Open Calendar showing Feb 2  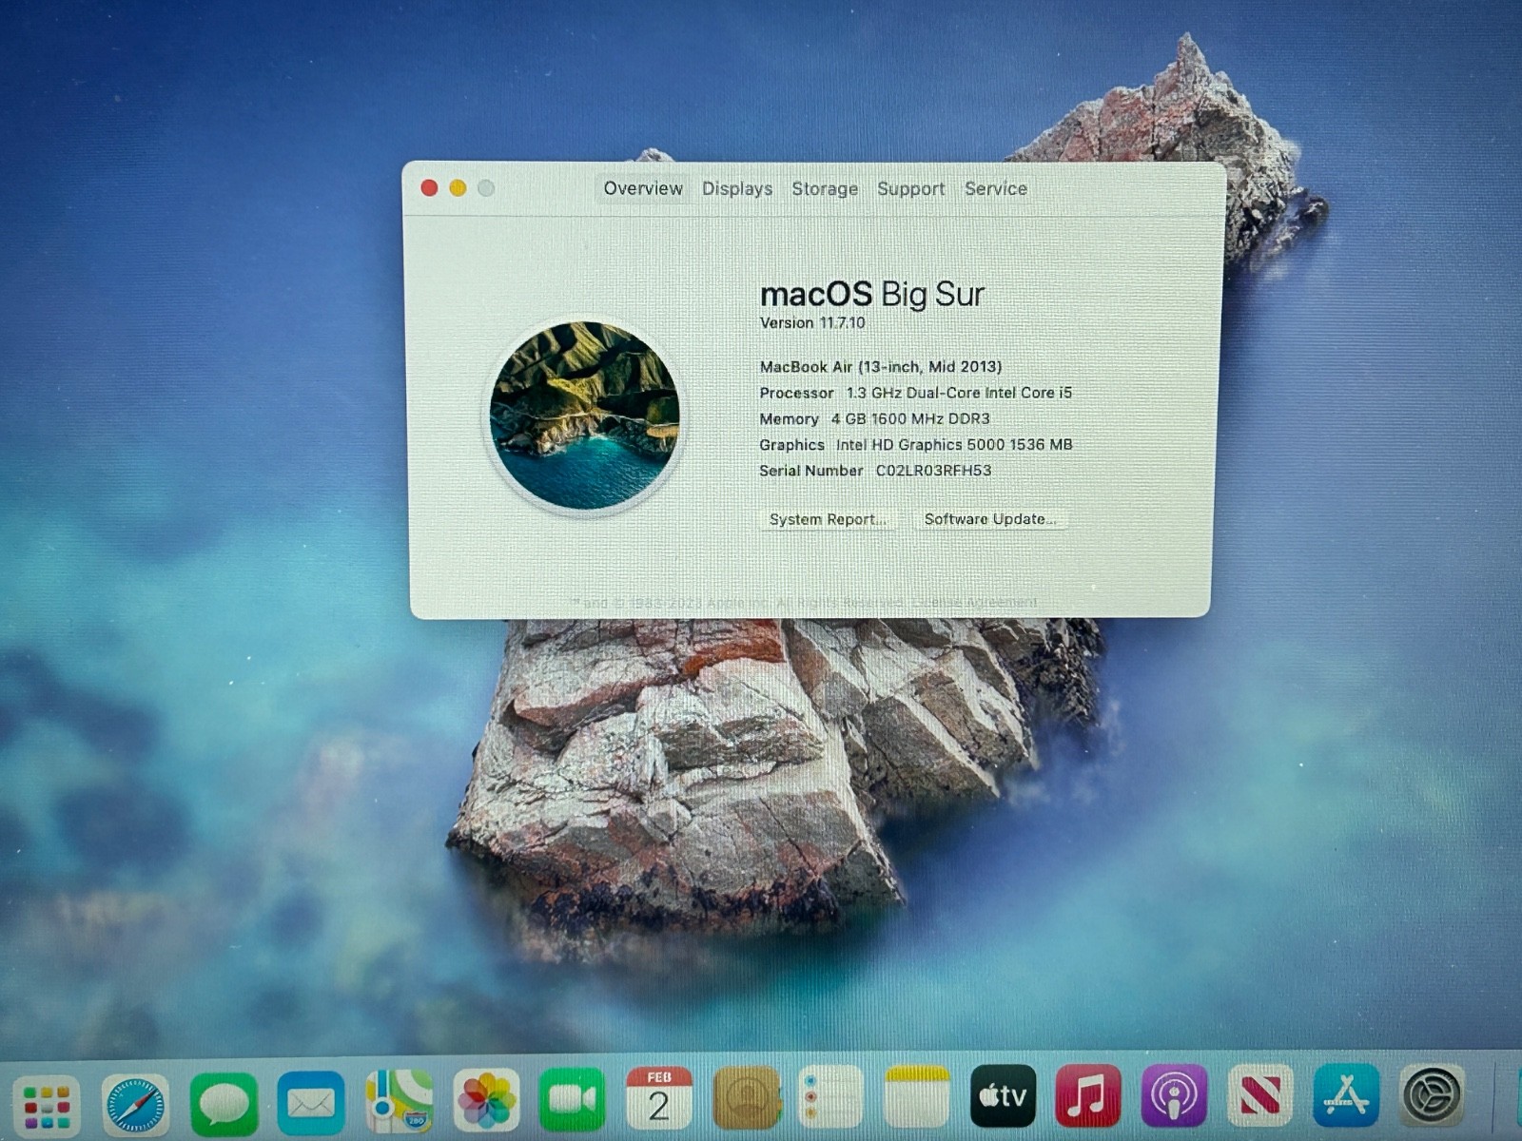pyautogui.click(x=658, y=1099)
